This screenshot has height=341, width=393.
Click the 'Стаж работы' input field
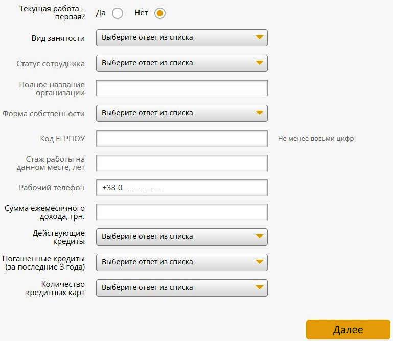(x=181, y=163)
